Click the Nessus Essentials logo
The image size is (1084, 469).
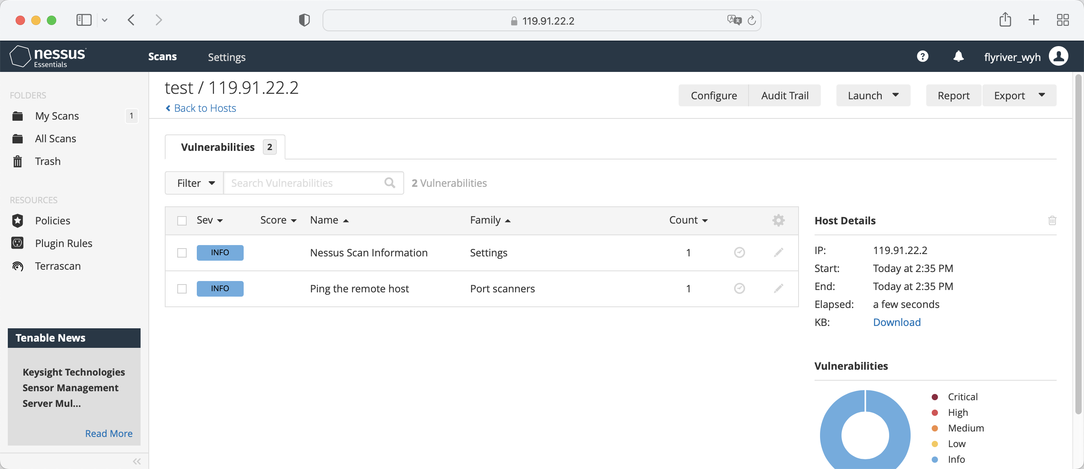48,56
